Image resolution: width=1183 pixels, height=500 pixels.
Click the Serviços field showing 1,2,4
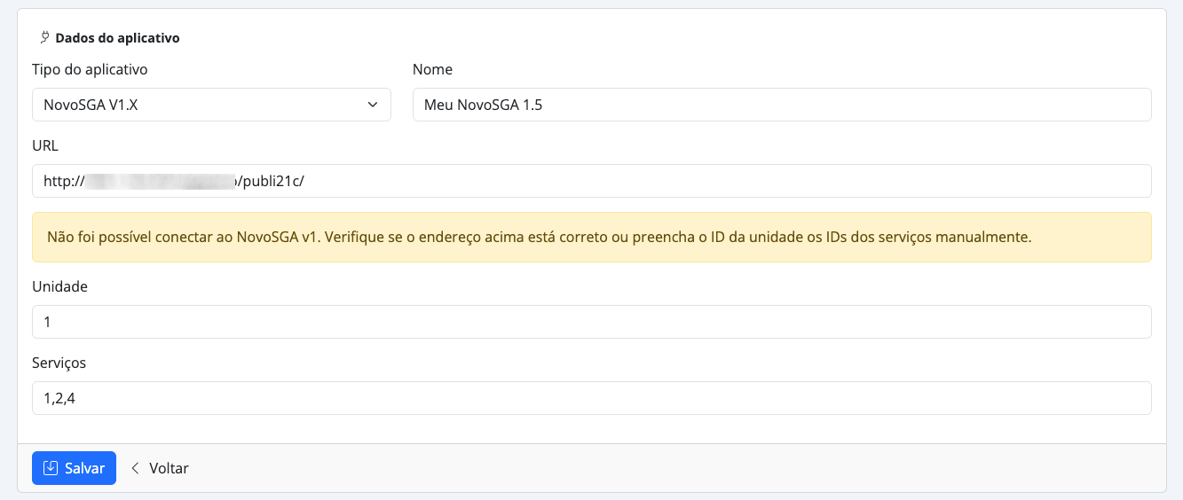tap(591, 398)
